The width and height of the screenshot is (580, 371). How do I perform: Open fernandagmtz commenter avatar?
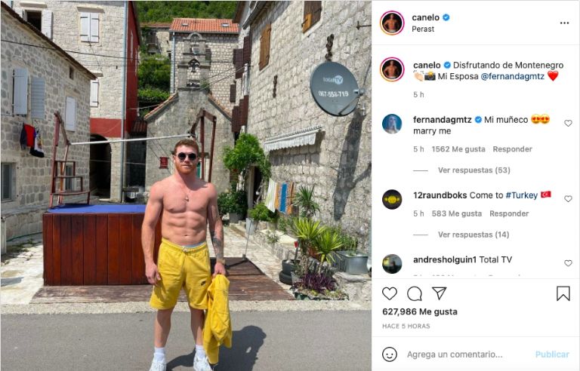click(x=392, y=124)
